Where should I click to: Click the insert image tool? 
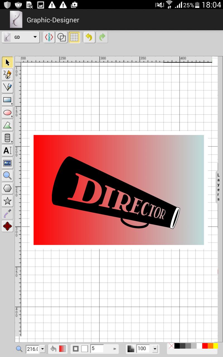tap(8, 163)
